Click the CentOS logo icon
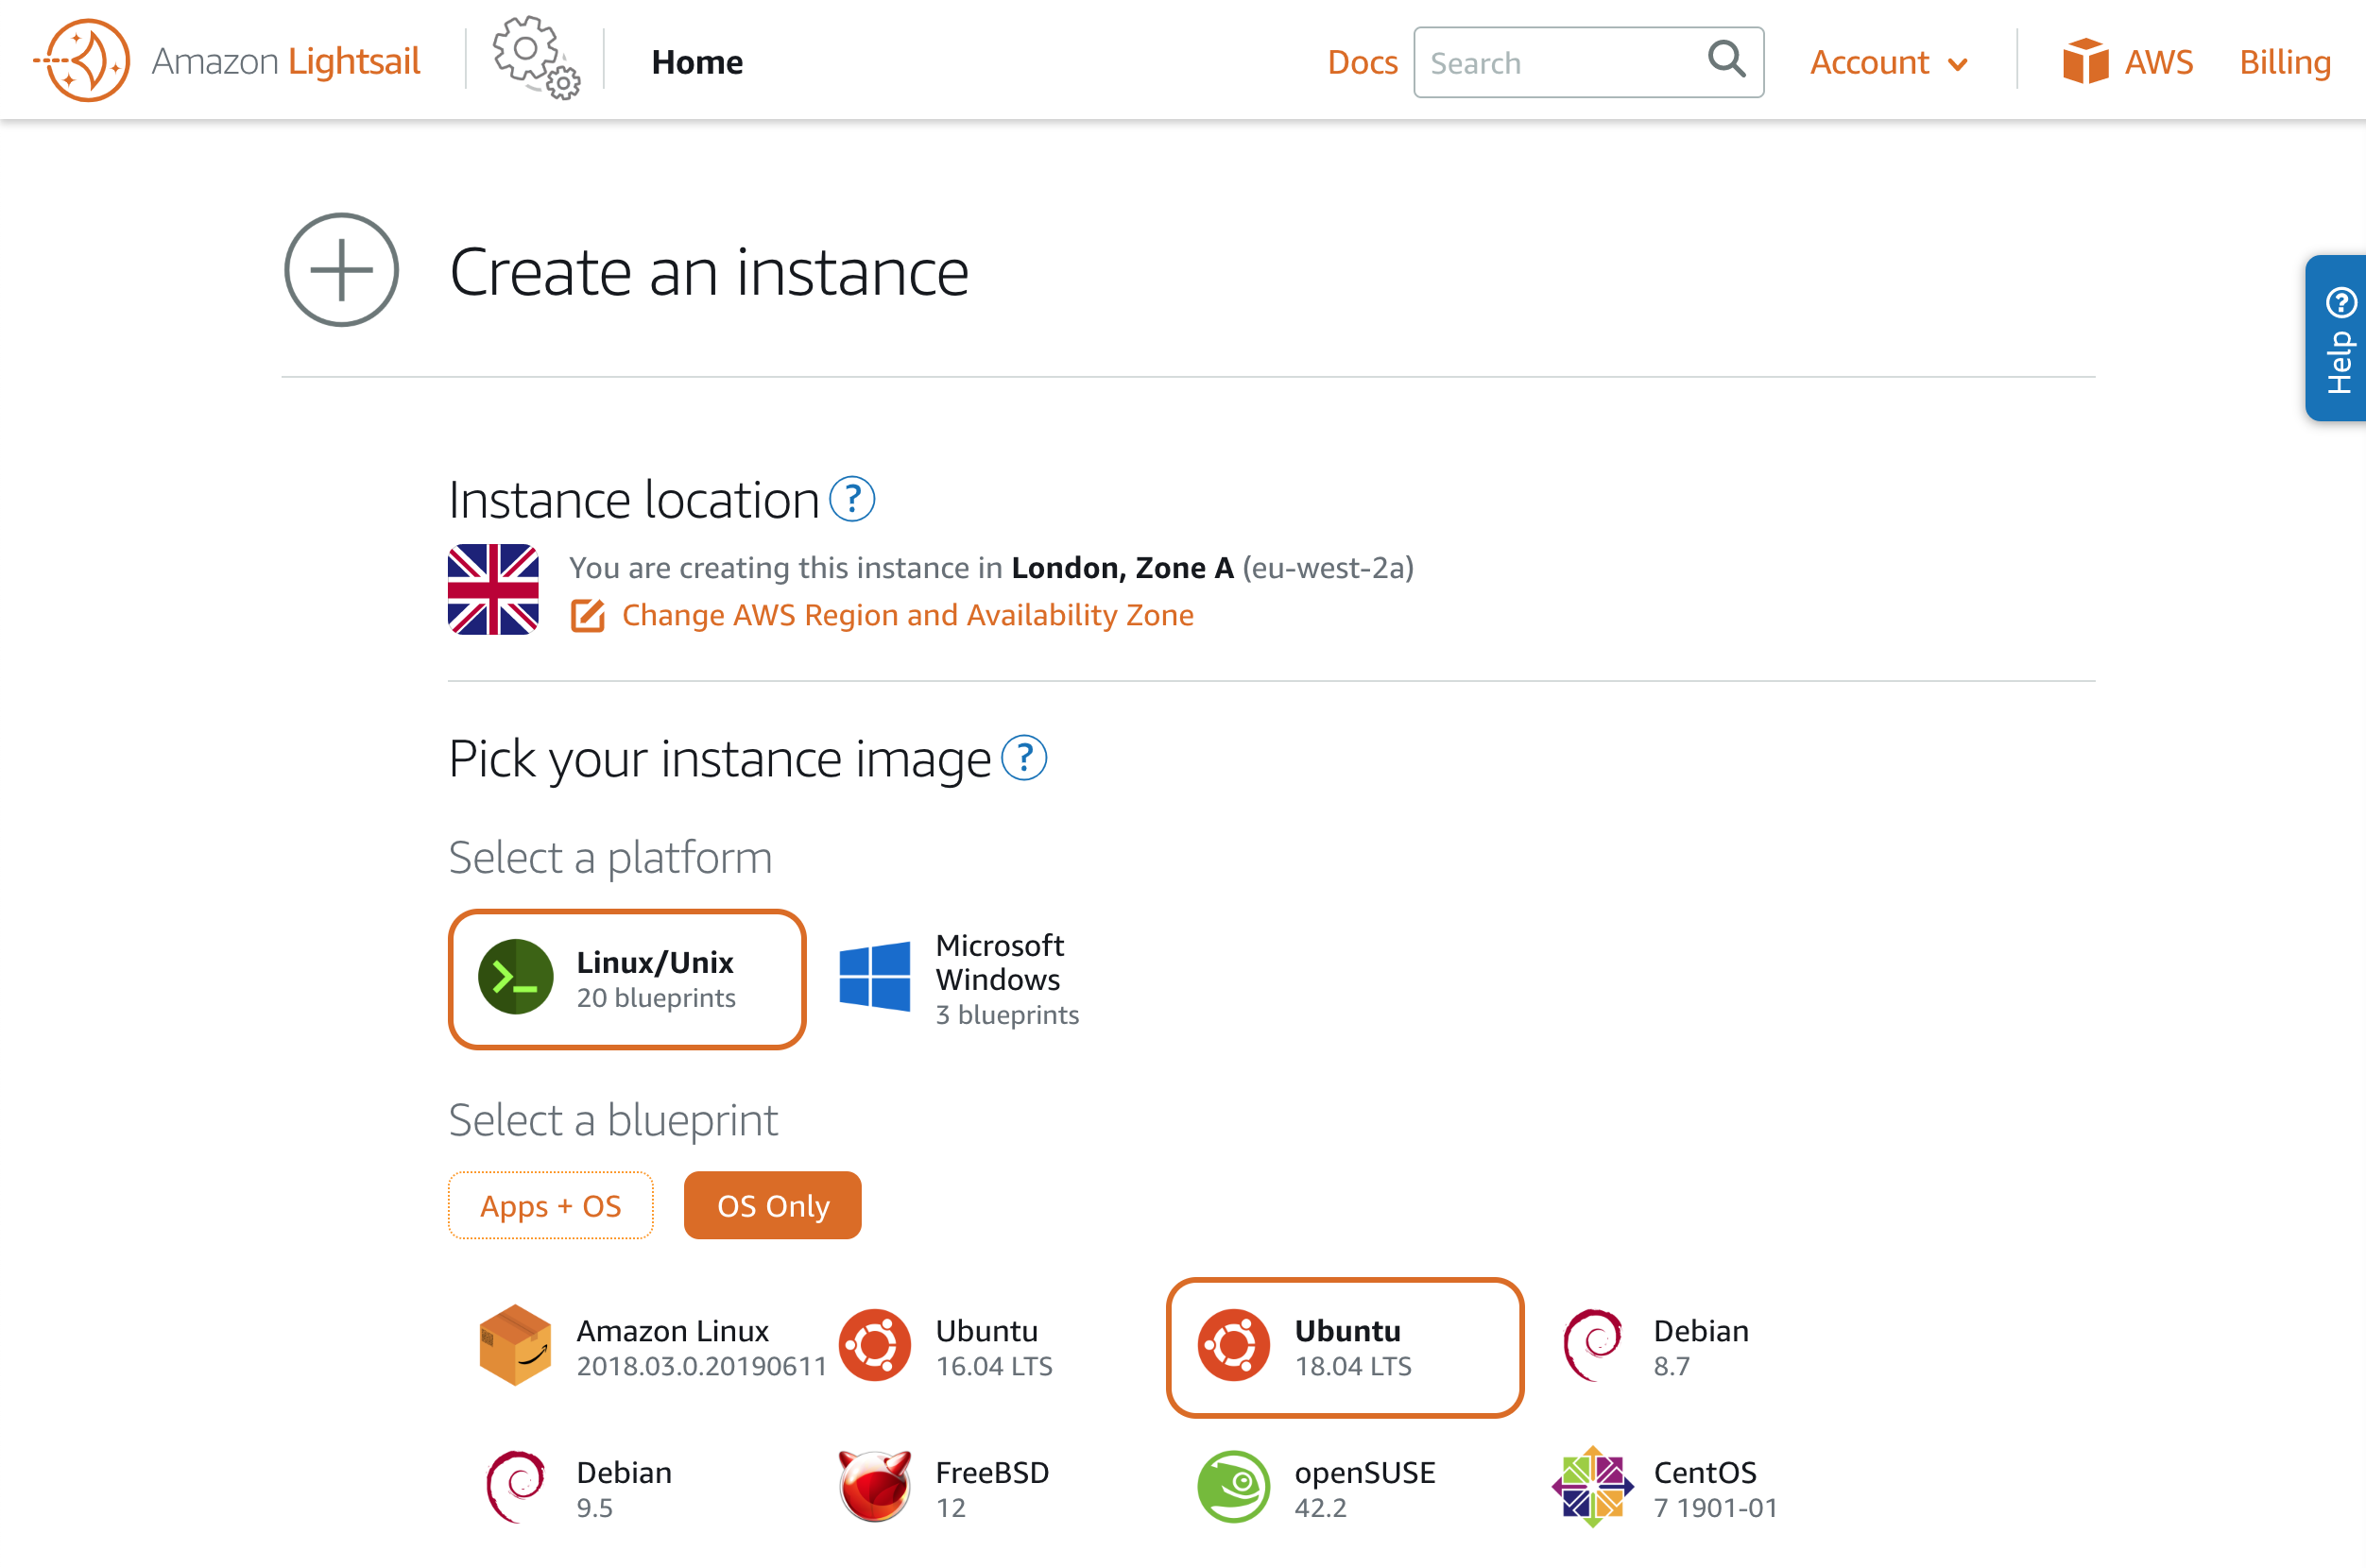Screen dimensions: 2366x1568 (1593, 1487)
